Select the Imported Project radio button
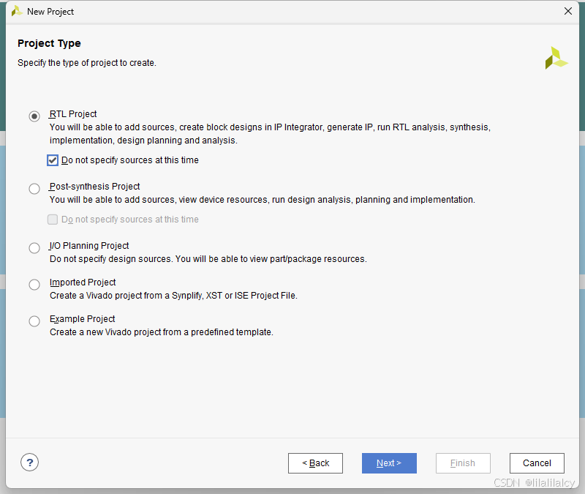This screenshot has width=585, height=494. [34, 285]
